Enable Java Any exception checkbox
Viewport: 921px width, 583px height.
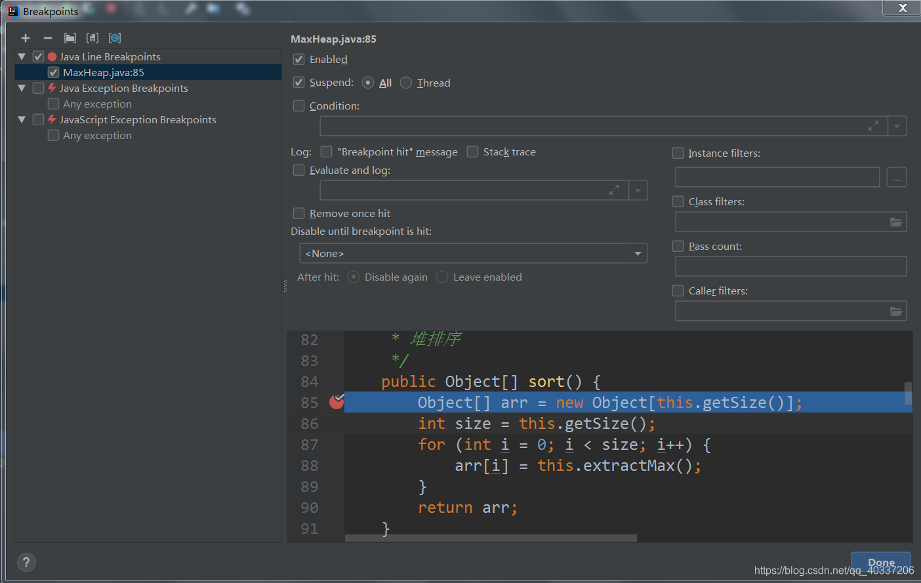coord(54,104)
